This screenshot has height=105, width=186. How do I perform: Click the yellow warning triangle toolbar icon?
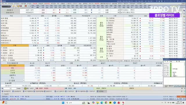[x=18, y=6]
